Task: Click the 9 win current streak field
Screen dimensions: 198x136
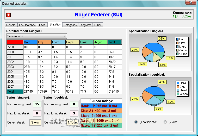Action: coord(35,122)
